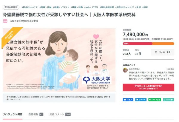Screen dimensions: 179x122
Task: Click the red プロジェクトの寄付にすすむ button
Action: 149,87
